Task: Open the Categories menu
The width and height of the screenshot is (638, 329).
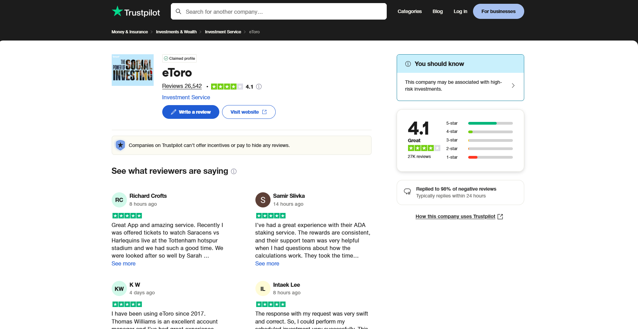Action: [409, 11]
